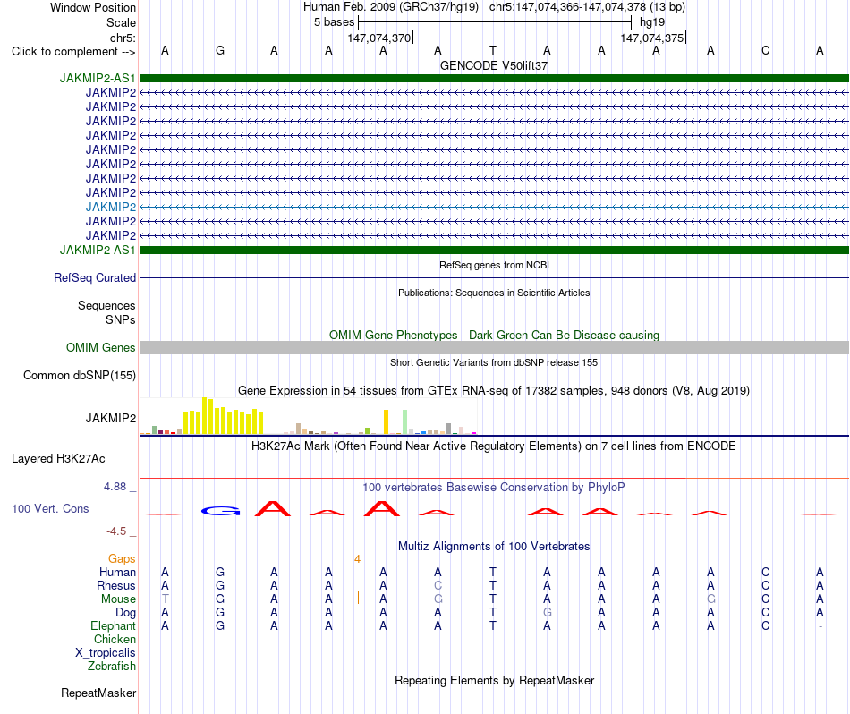Click the RepeatMasker track label
Screen dimensions: 850x714
pyautogui.click(x=98, y=693)
